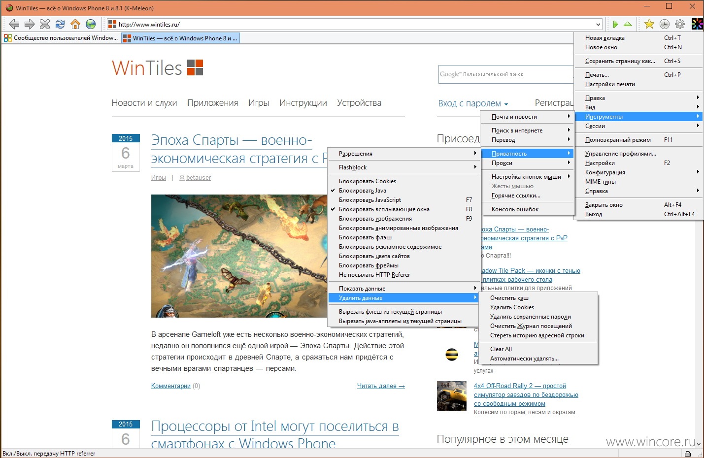Expand the Разрешения submenu
This screenshot has height=458, width=704.
point(404,154)
